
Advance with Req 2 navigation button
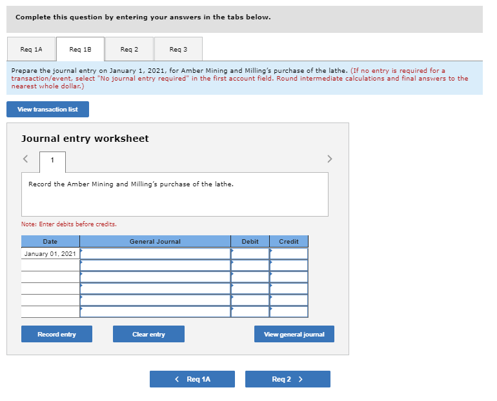point(288,379)
